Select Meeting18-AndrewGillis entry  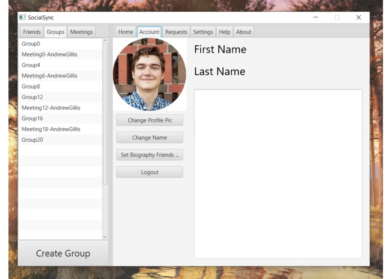pos(60,129)
